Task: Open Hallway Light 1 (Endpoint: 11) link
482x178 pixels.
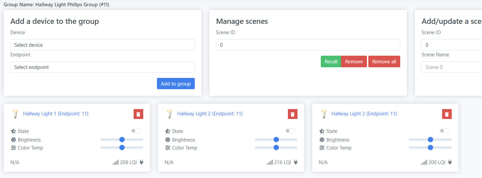Action: 56,114
